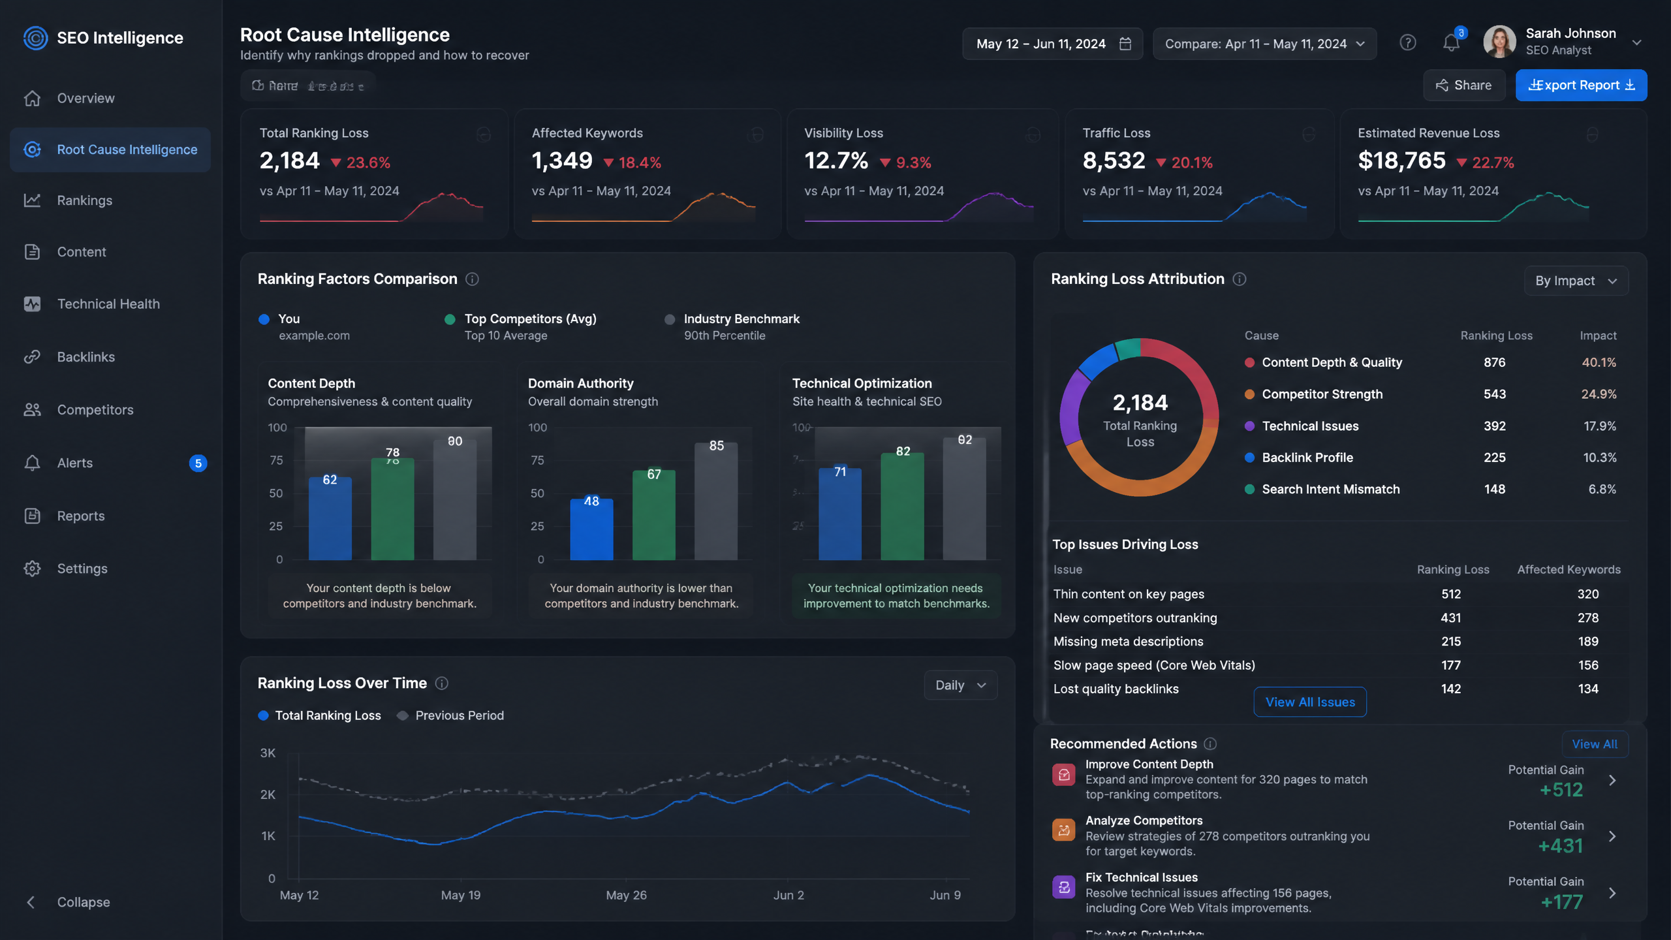Image resolution: width=1671 pixels, height=940 pixels.
Task: Click Affected Keywords card options icon
Action: point(756,134)
